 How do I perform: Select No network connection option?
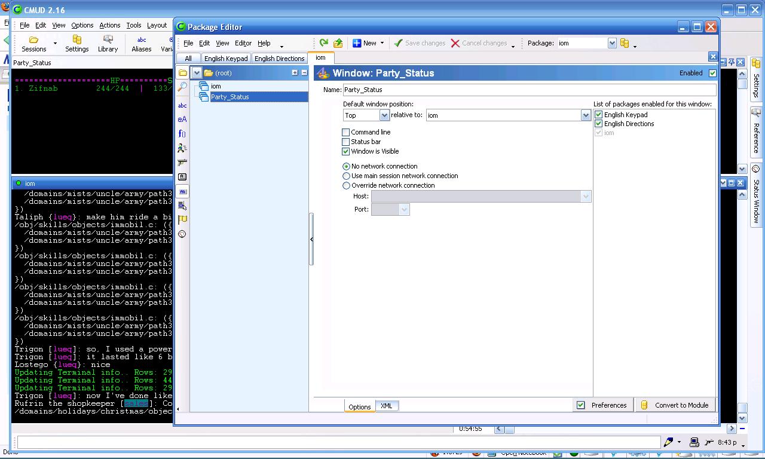pyautogui.click(x=346, y=166)
